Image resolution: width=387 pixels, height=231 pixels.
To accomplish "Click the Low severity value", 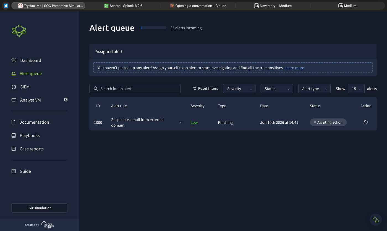I will point(194,123).
